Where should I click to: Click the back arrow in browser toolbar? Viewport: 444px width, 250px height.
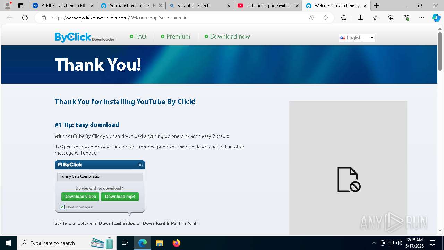click(x=10, y=18)
